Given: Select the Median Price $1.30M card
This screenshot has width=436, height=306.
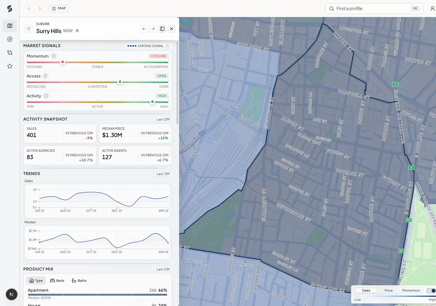Looking at the screenshot, I should coord(135,133).
